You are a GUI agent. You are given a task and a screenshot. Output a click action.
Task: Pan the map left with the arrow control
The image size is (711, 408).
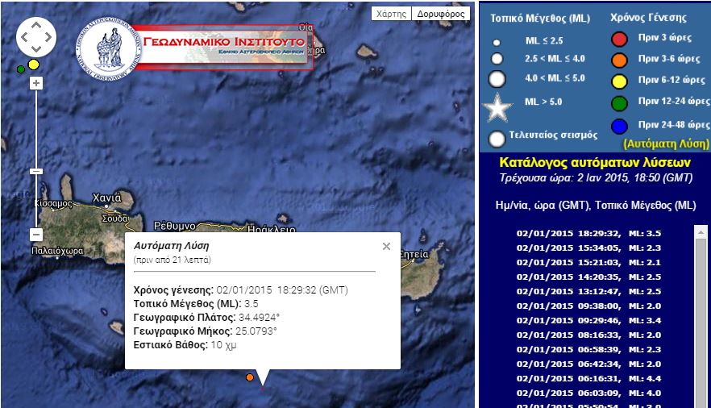coord(24,36)
